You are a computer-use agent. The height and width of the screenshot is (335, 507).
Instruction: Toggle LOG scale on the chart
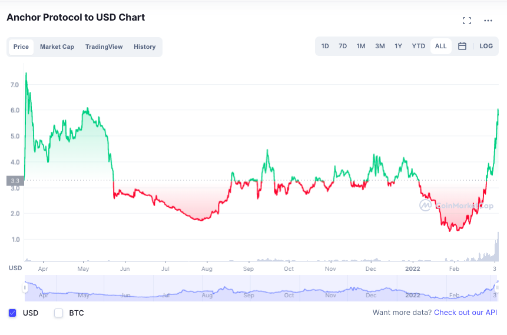tap(486, 47)
